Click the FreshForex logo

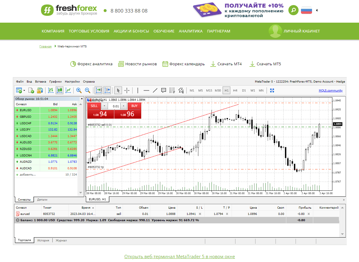(69, 10)
